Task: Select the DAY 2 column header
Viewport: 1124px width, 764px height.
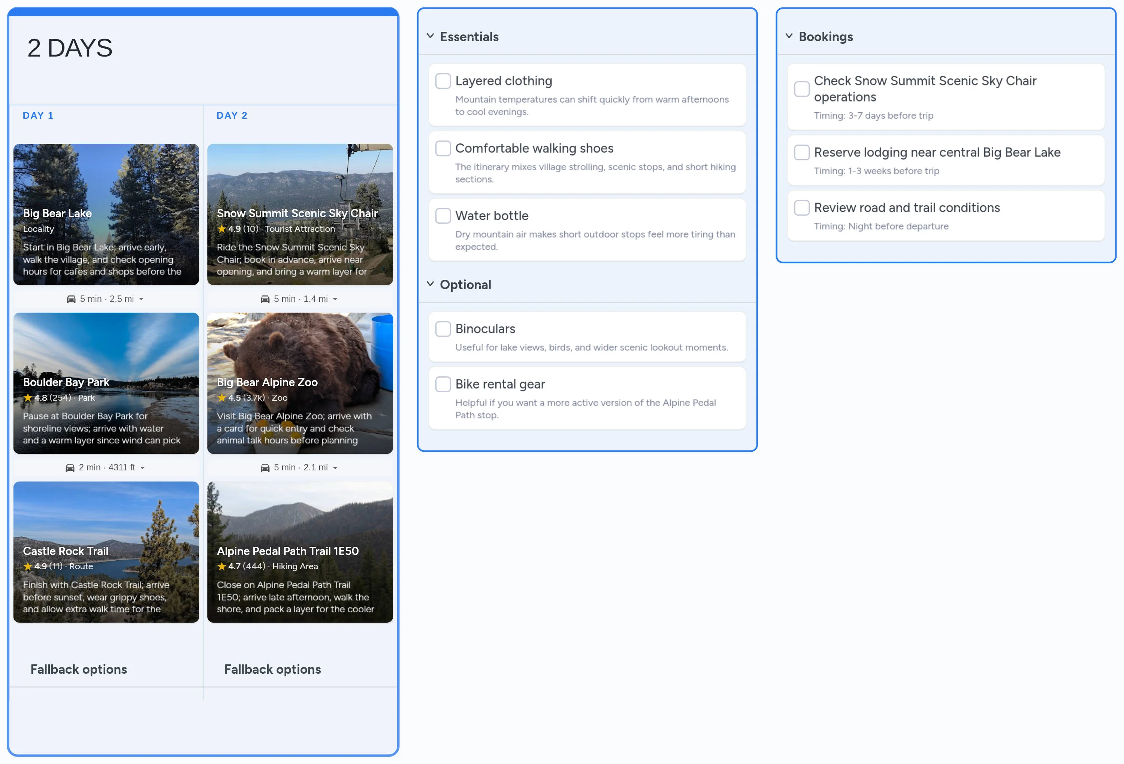Action: point(232,115)
